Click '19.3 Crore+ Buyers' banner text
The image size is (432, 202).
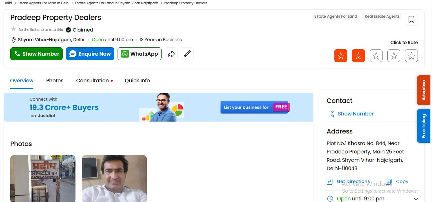[64, 107]
